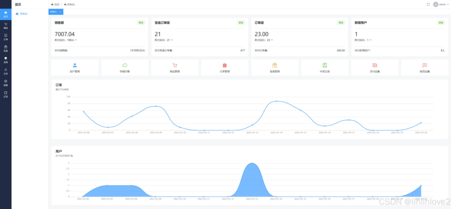Expand the admin user dropdown arrow
The width and height of the screenshot is (451, 209).
(448, 4)
